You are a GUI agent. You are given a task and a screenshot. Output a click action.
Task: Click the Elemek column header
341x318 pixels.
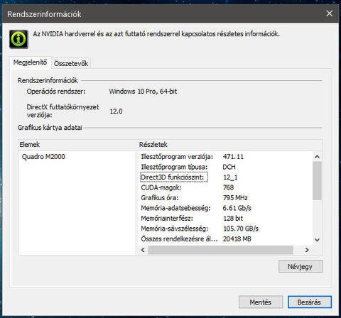click(77, 145)
